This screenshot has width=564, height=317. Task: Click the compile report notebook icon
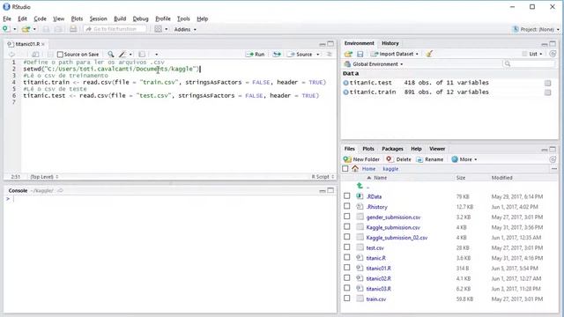[142, 55]
